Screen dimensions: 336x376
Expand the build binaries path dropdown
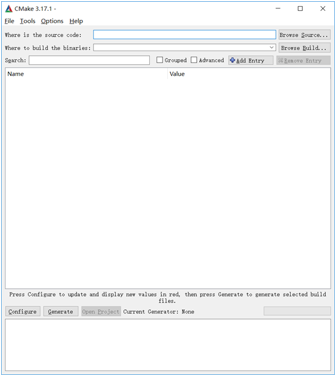tap(272, 48)
